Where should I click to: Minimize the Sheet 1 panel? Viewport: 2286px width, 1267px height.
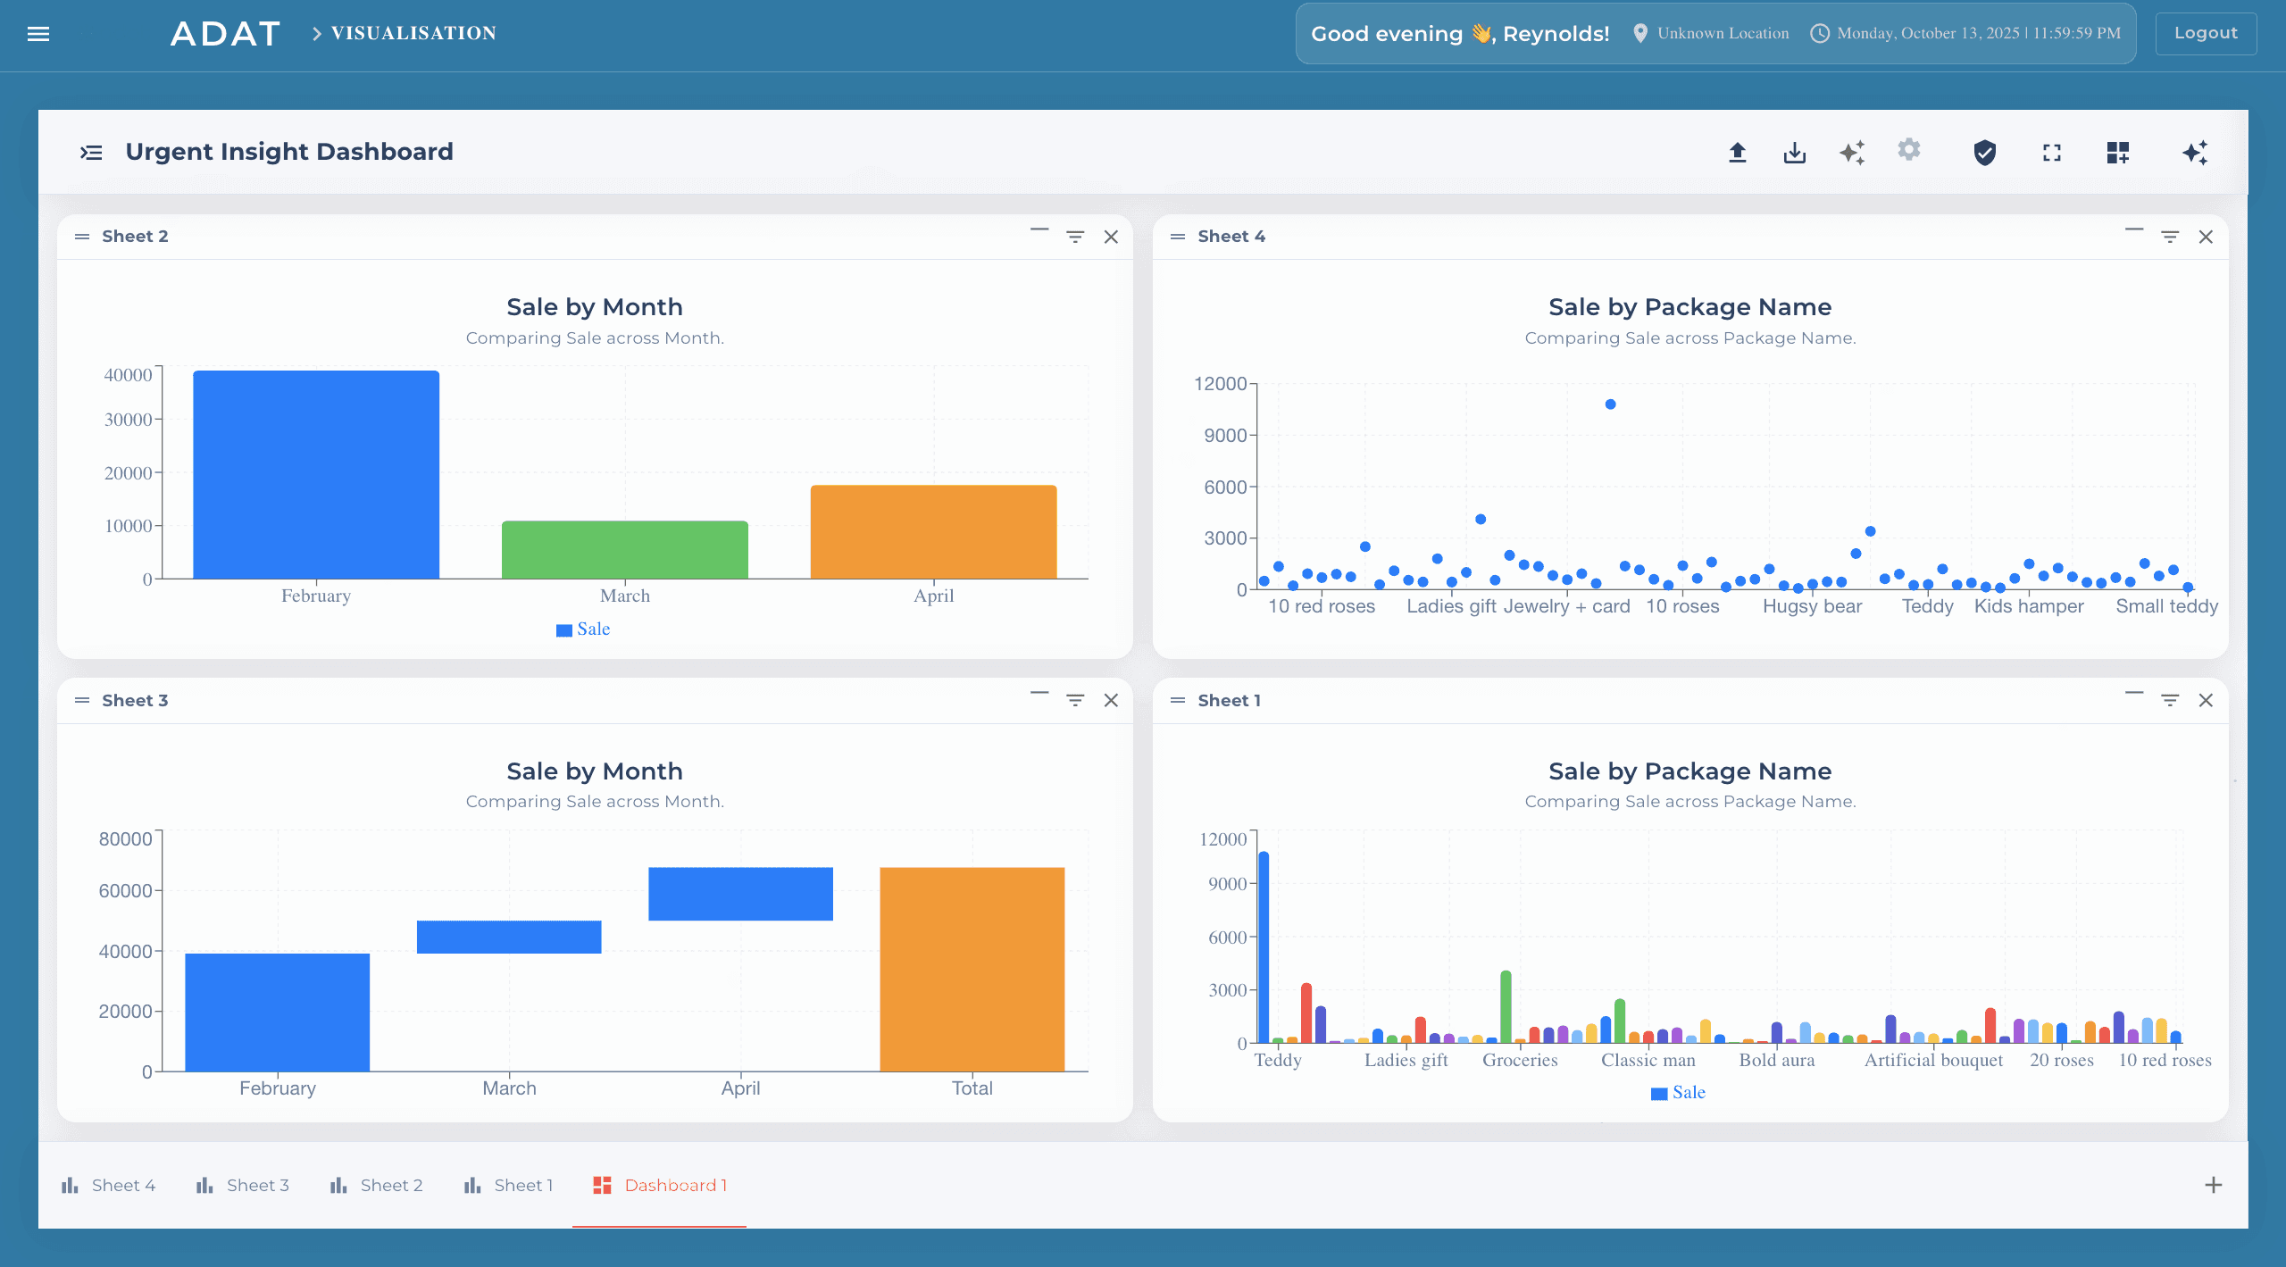pyautogui.click(x=2134, y=693)
